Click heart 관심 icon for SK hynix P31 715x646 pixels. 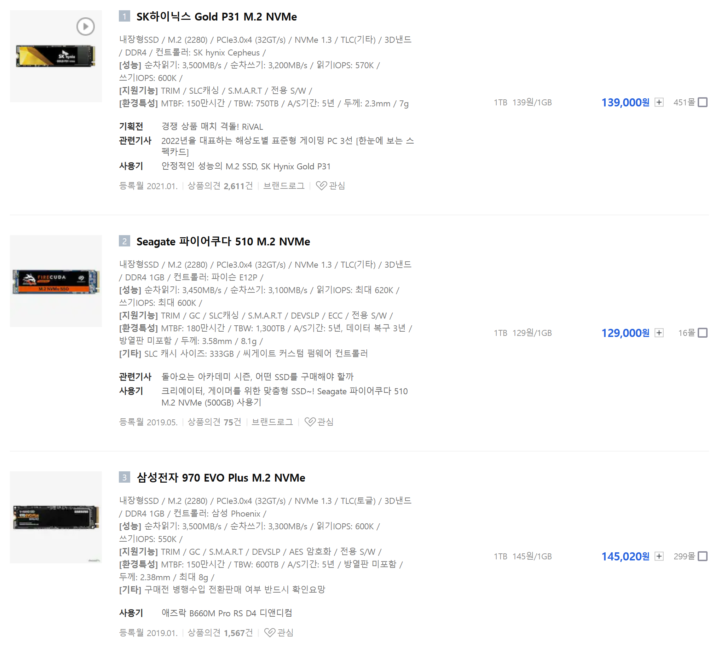(x=322, y=186)
